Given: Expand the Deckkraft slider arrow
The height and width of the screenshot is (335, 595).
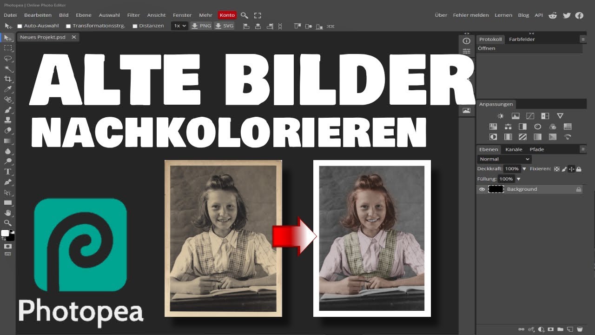Looking at the screenshot, I should click(524, 169).
